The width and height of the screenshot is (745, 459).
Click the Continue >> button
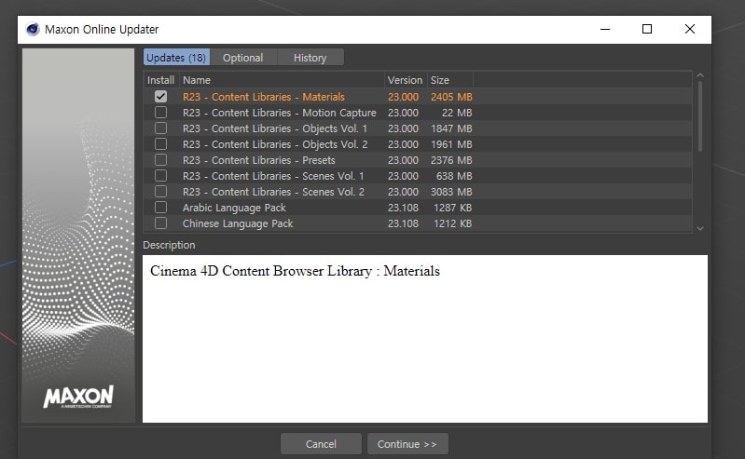407,444
